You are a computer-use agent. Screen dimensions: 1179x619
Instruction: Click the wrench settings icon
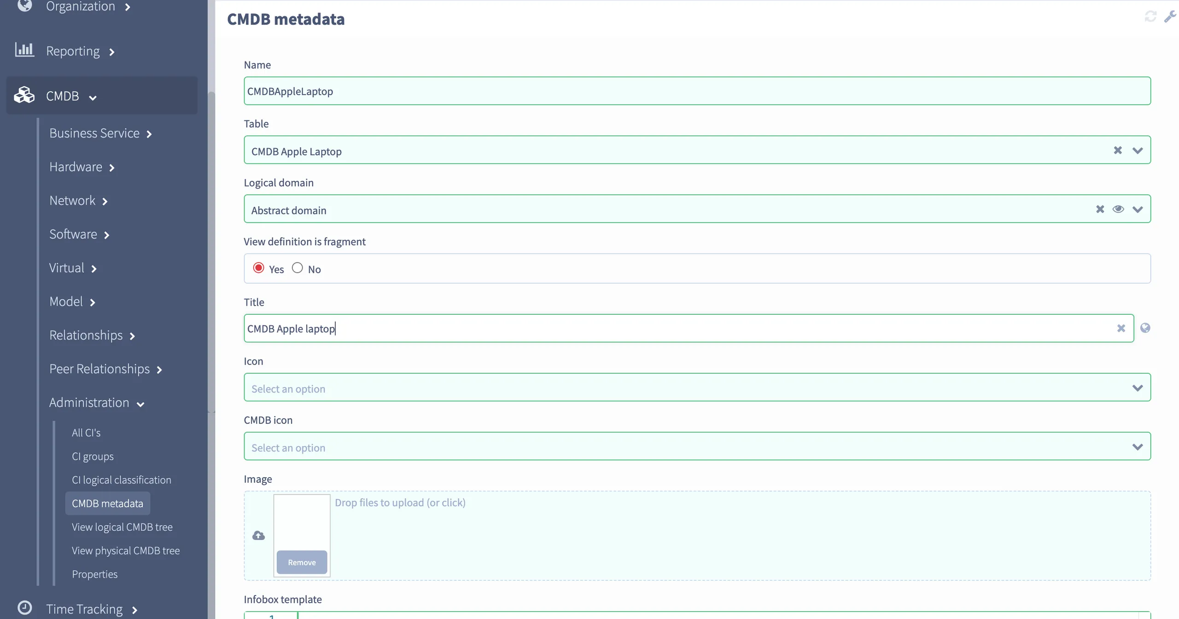pyautogui.click(x=1170, y=17)
